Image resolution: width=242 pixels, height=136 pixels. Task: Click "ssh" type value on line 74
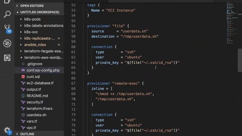(130, 120)
